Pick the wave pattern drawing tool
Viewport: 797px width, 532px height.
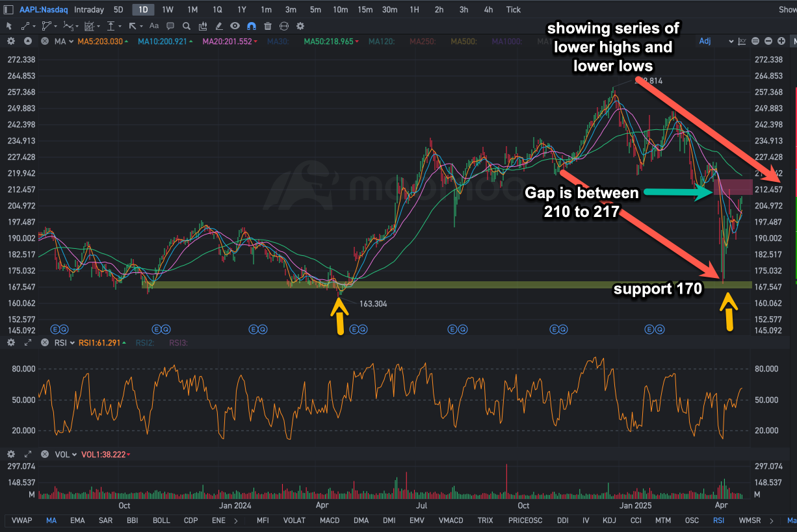point(69,26)
